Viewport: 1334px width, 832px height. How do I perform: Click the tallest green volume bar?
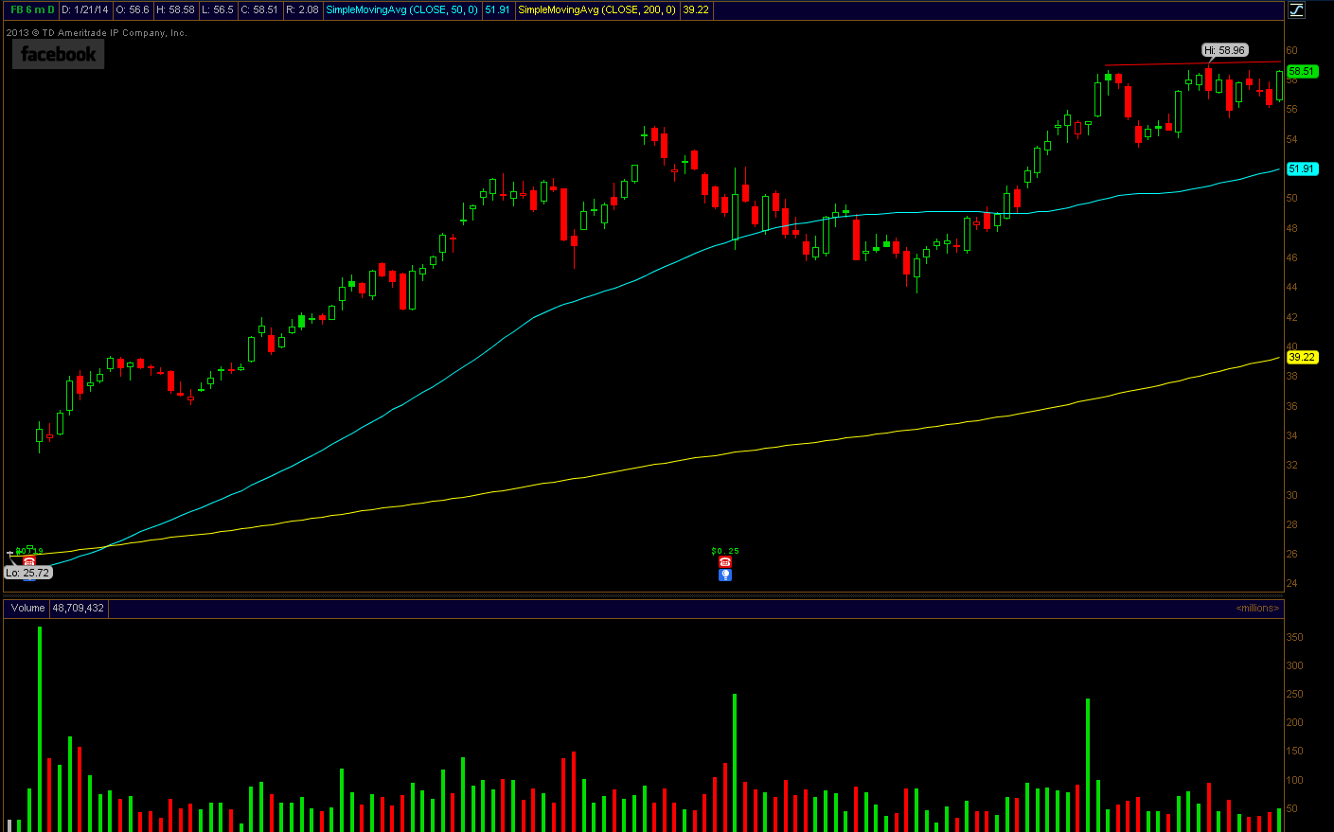tap(40, 729)
